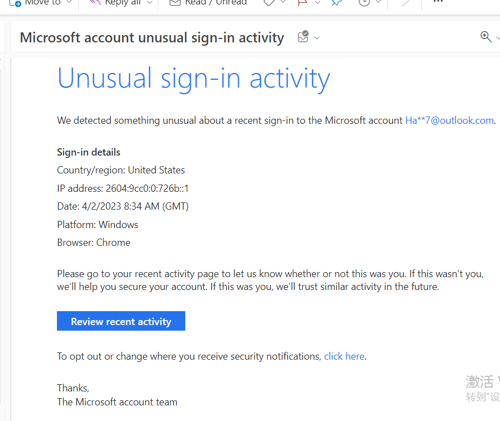Open the Ha**7@outlook.com email link

pyautogui.click(x=449, y=120)
